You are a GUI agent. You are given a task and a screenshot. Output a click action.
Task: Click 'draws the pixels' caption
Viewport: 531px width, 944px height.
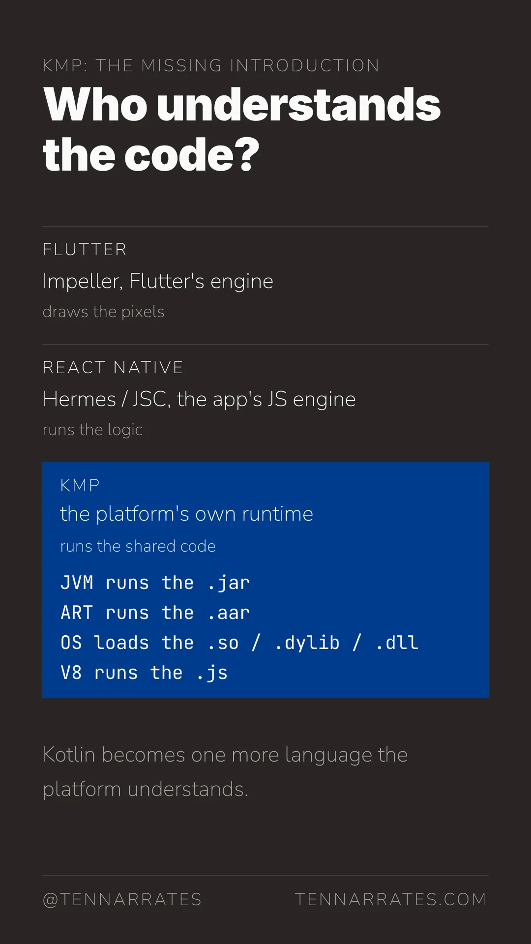click(103, 312)
